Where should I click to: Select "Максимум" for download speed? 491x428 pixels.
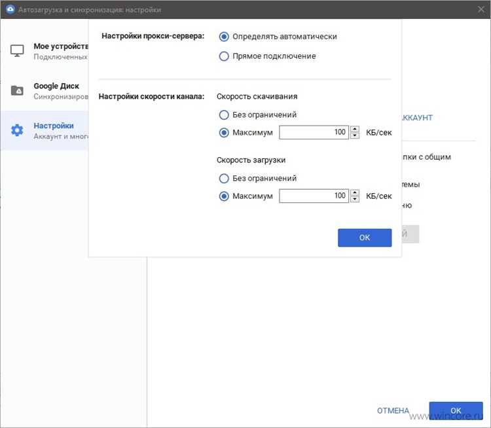click(224, 133)
